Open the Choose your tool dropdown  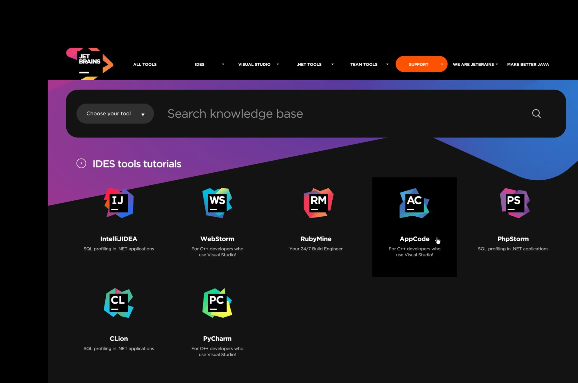pyautogui.click(x=115, y=113)
